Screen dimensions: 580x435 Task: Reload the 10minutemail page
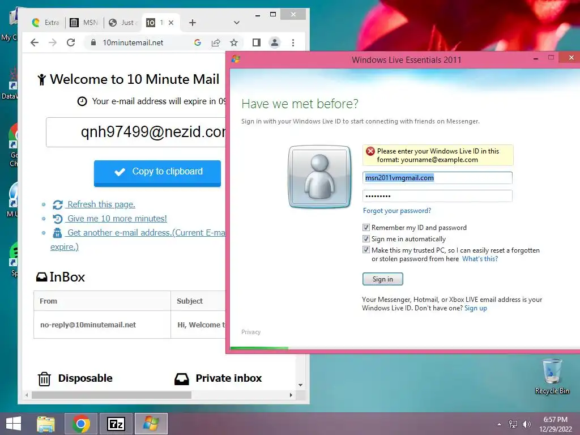[x=71, y=42]
